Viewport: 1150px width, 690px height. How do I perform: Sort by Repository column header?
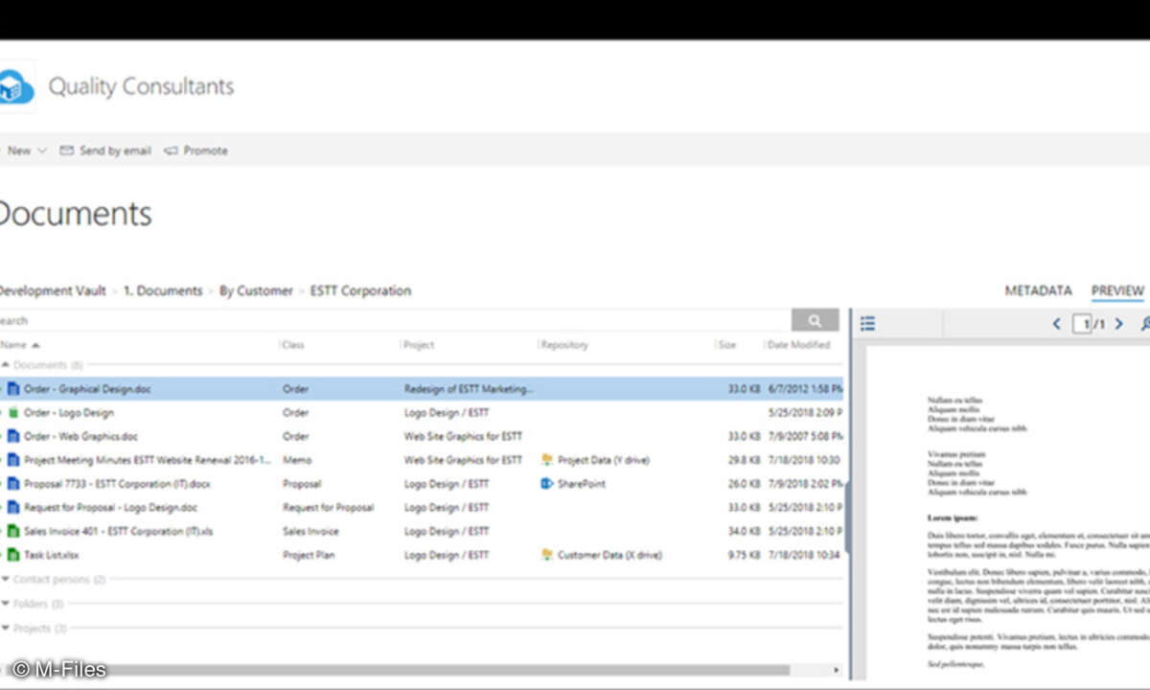click(x=564, y=345)
